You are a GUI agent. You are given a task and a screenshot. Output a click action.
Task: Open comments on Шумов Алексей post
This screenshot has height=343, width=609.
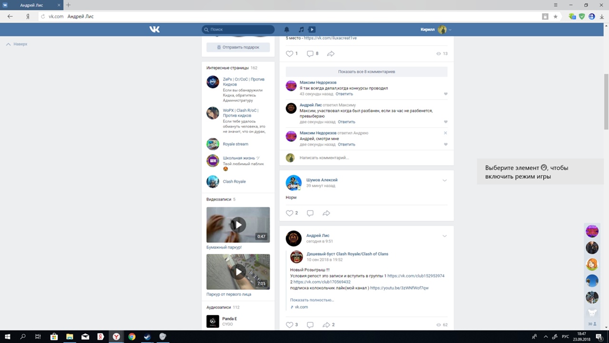coord(310,213)
